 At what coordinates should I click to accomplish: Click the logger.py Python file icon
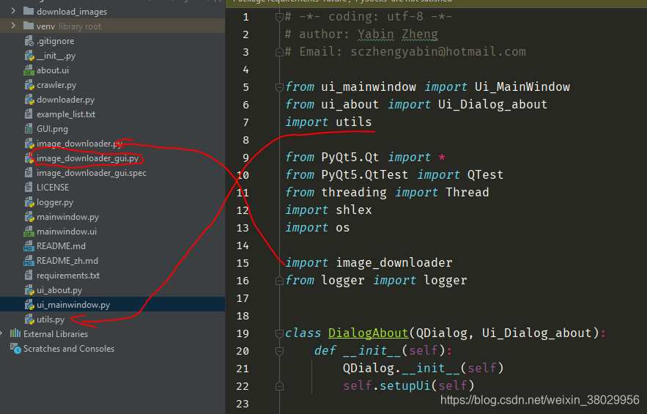[x=29, y=202]
